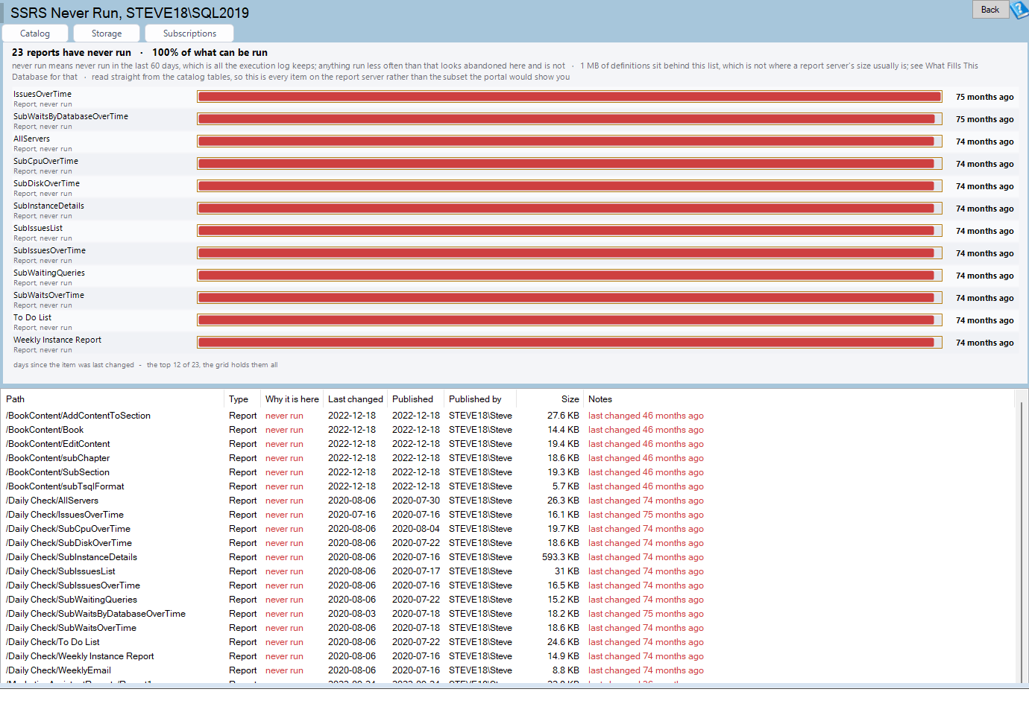This screenshot has height=727, width=1029.
Task: Click the 'Why it is here' column header
Action: [x=292, y=399]
